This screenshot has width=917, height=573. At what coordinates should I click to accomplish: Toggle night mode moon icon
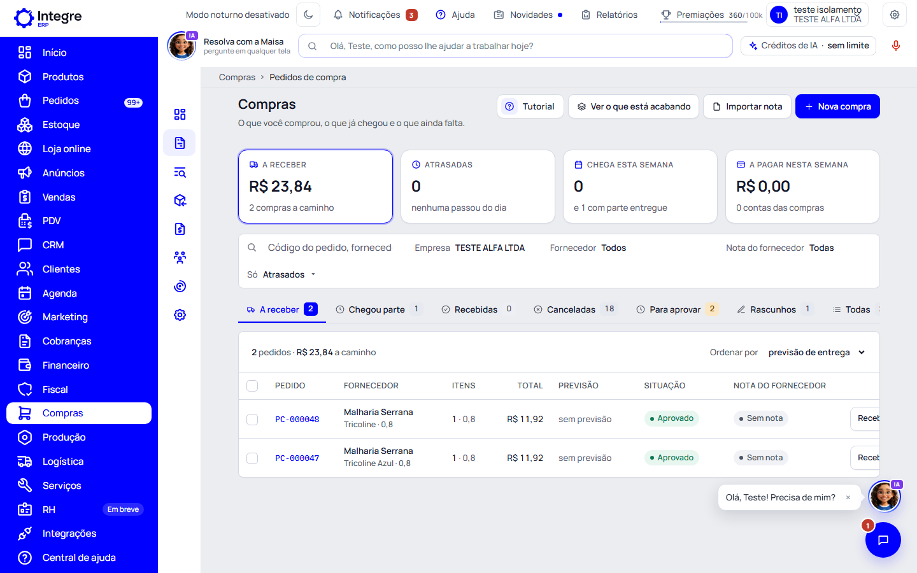(x=308, y=15)
